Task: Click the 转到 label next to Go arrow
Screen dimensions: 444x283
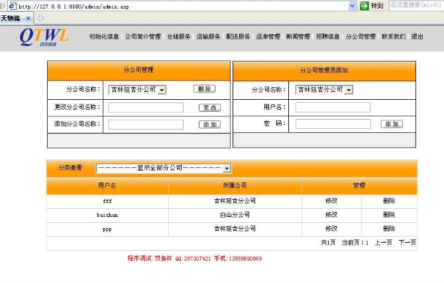Action: coord(377,6)
